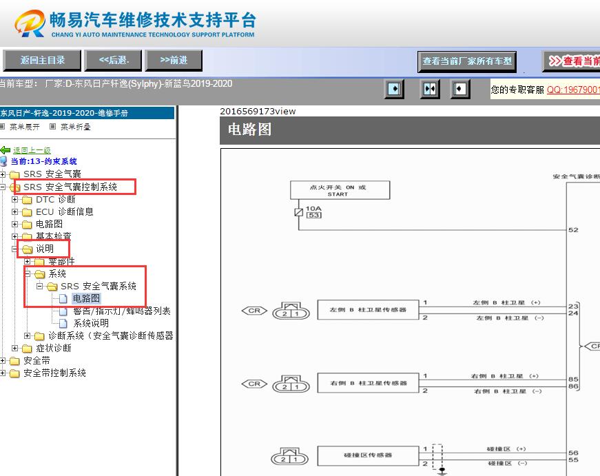
Task: Expand 电路图 folder under control system
Action: click(x=14, y=225)
